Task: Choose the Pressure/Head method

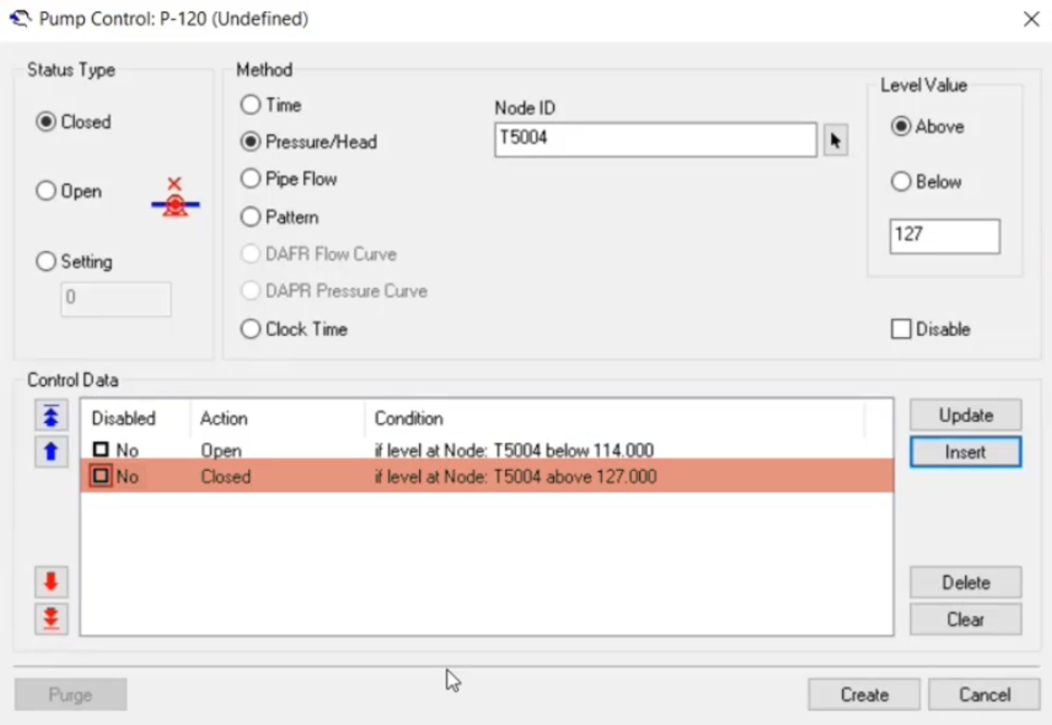Action: pos(309,142)
